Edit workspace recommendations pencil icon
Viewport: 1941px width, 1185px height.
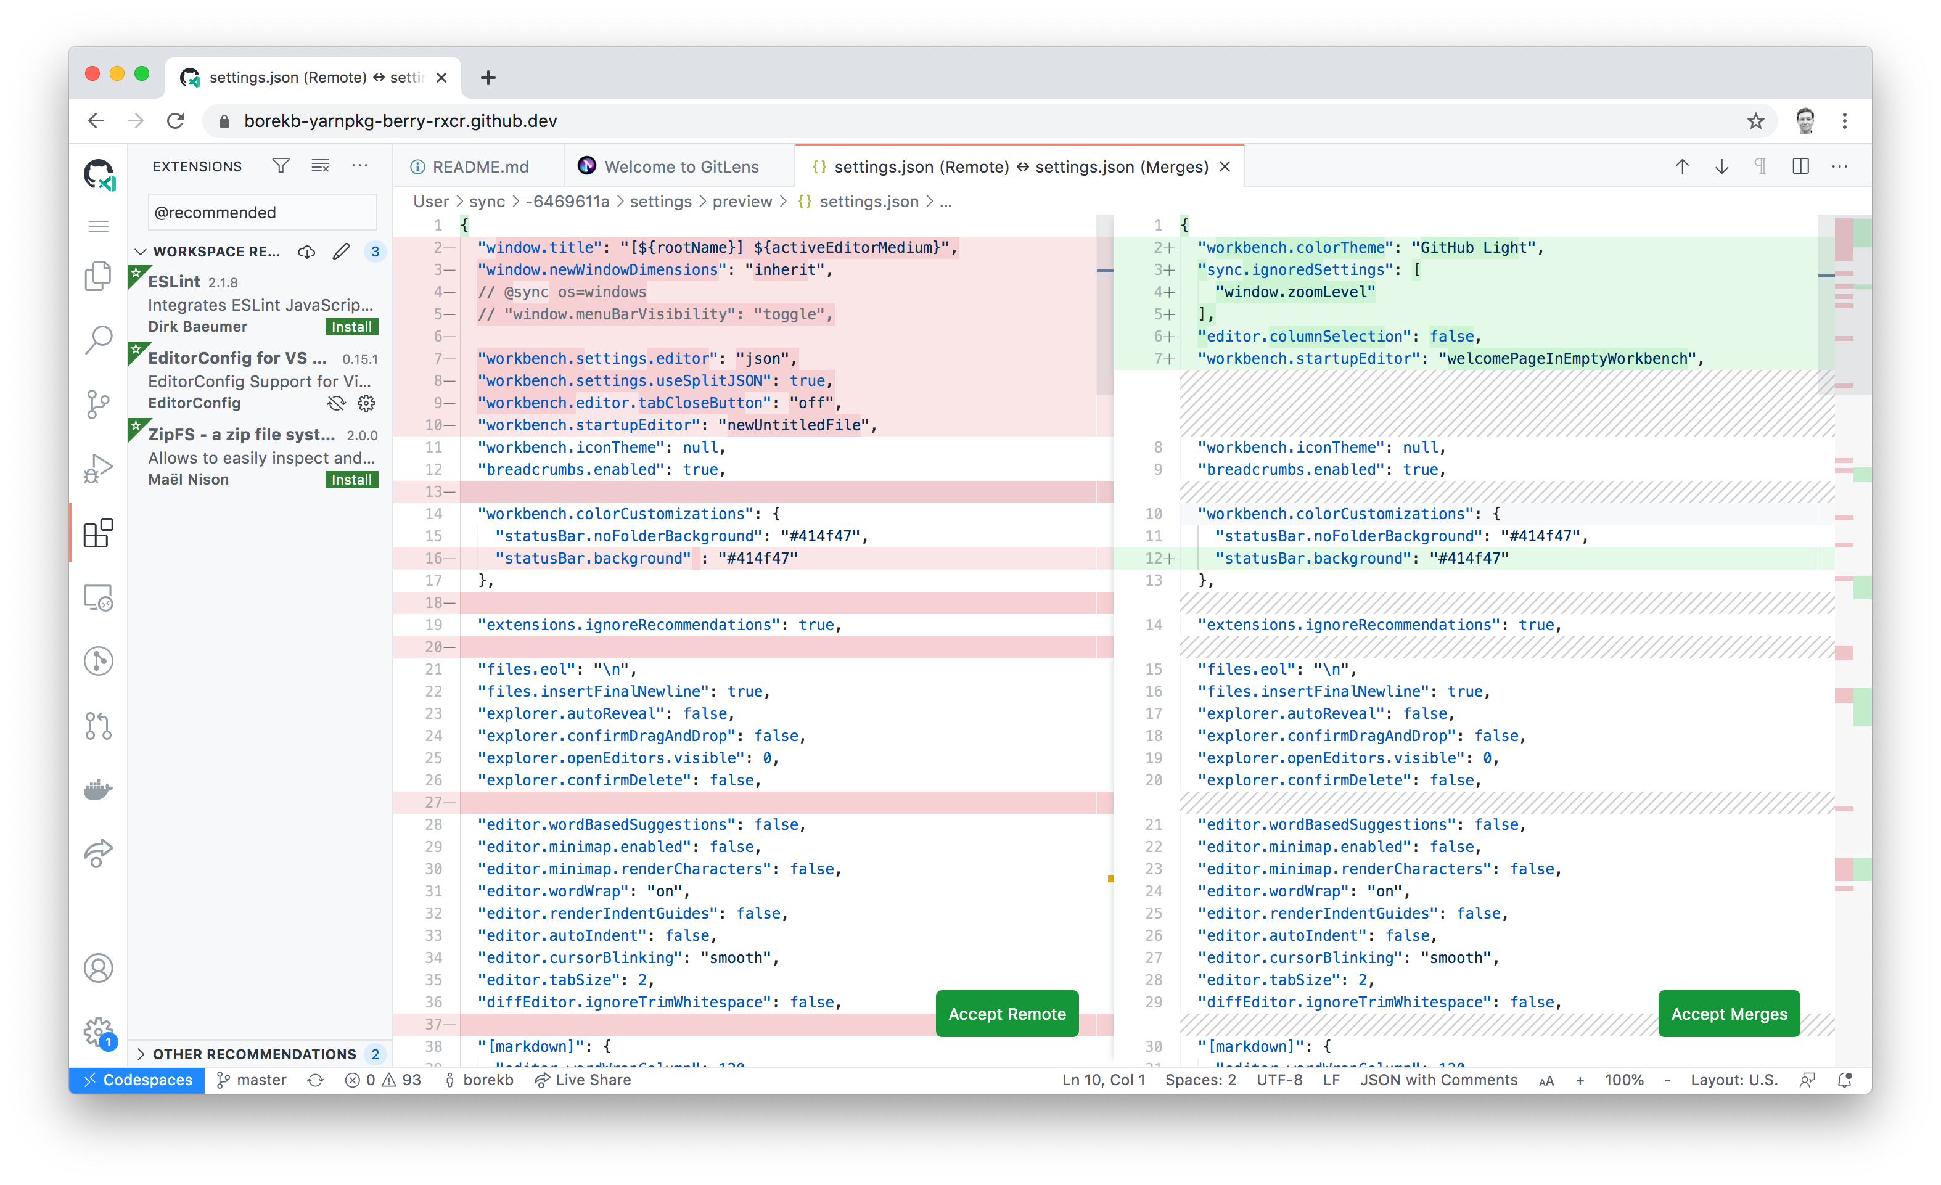pos(341,252)
